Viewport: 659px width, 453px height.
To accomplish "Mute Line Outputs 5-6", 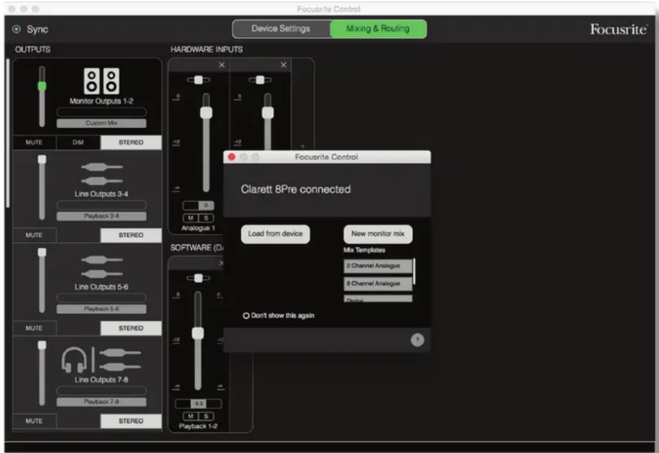I will [x=34, y=328].
